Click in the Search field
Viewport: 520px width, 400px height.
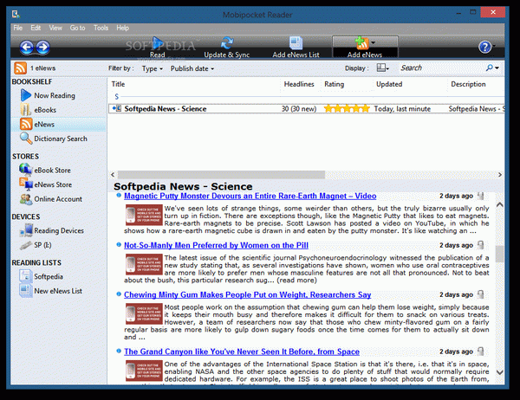(x=441, y=68)
